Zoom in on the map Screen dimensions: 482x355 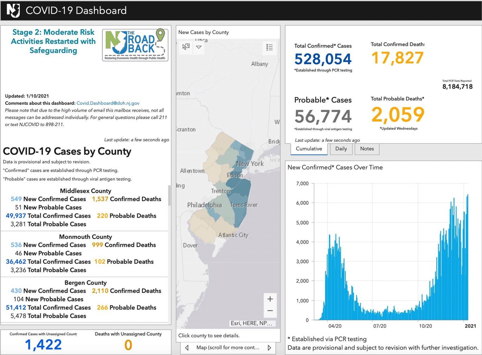270,299
